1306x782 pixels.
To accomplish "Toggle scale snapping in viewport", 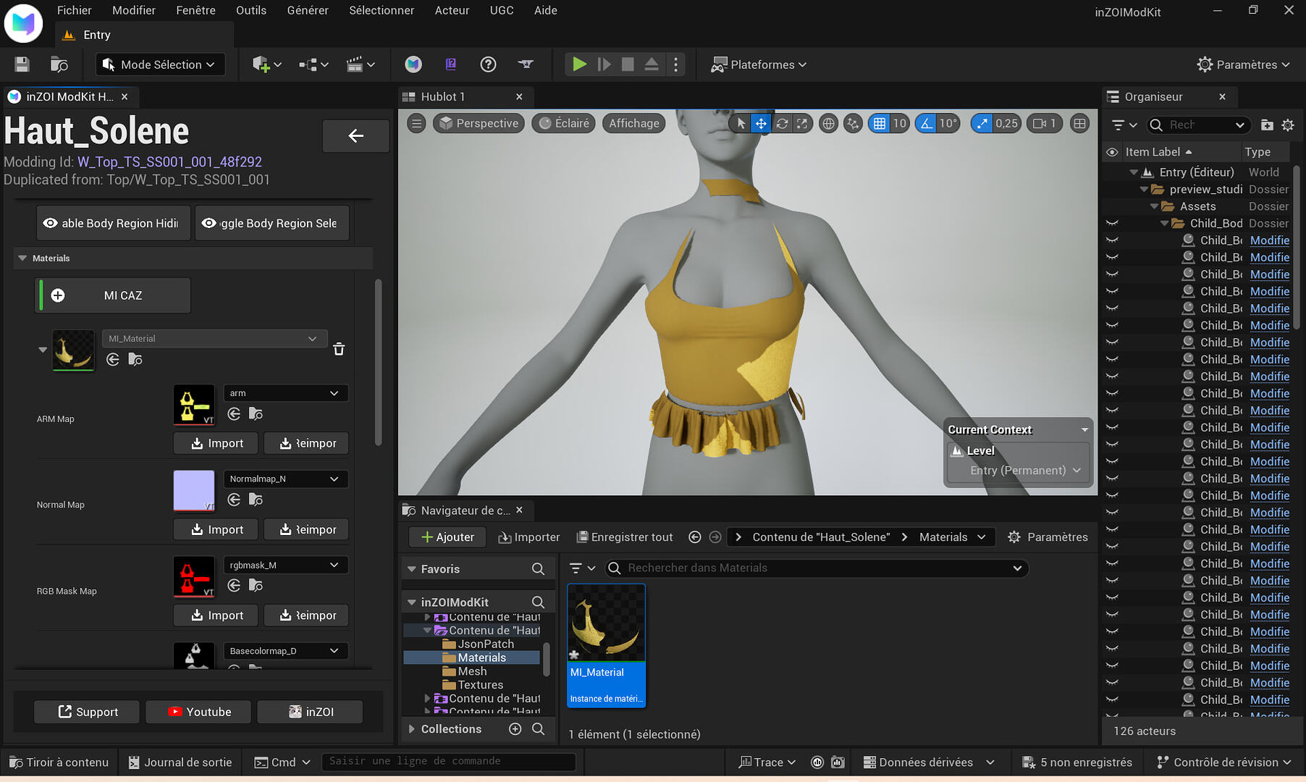I will coord(982,124).
